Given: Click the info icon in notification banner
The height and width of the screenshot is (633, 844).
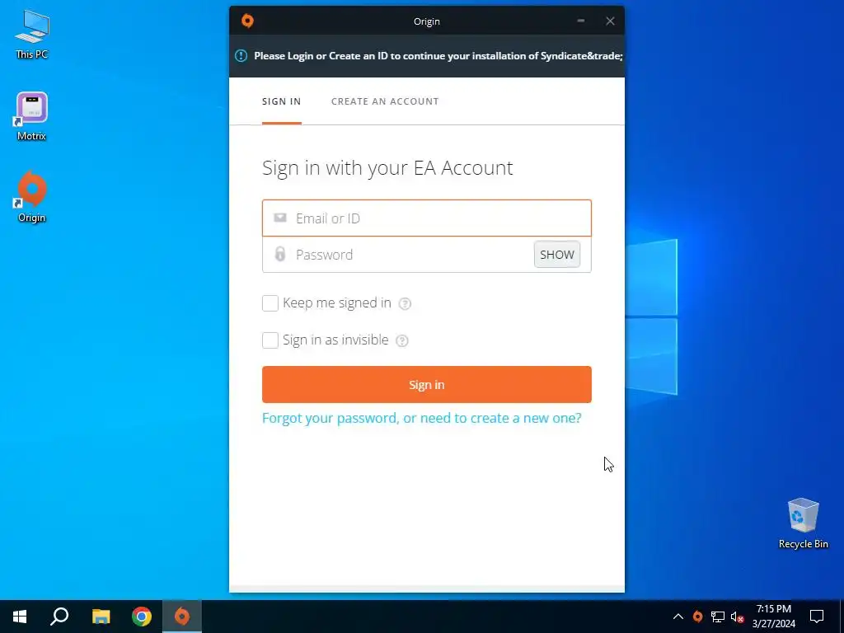Looking at the screenshot, I should tap(241, 55).
